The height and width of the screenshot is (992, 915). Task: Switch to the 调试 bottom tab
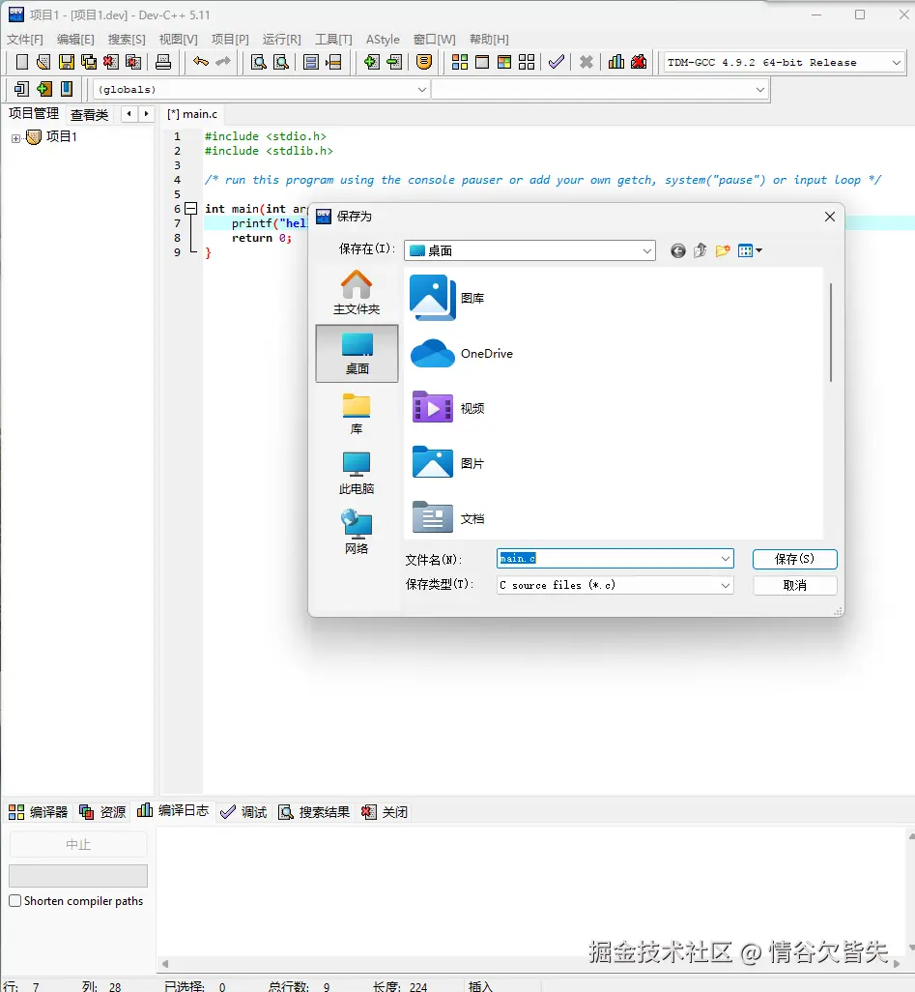tap(244, 812)
